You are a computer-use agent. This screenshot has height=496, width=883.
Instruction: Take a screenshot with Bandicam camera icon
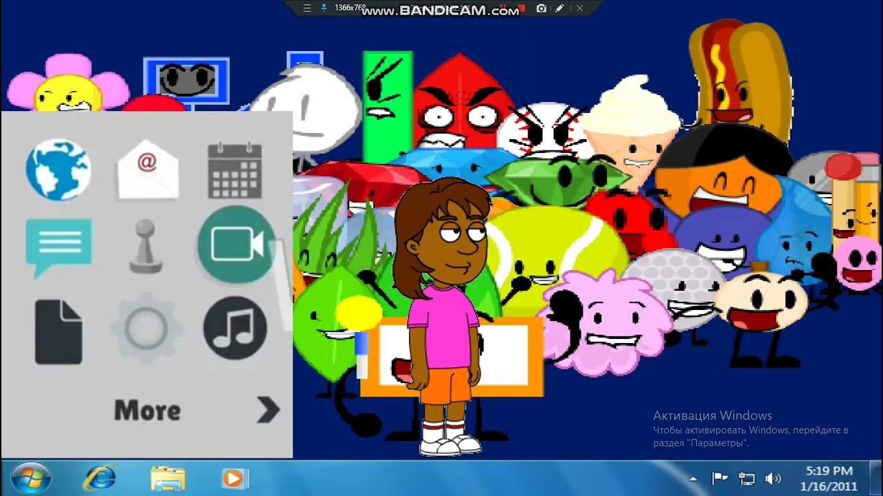coord(542,8)
